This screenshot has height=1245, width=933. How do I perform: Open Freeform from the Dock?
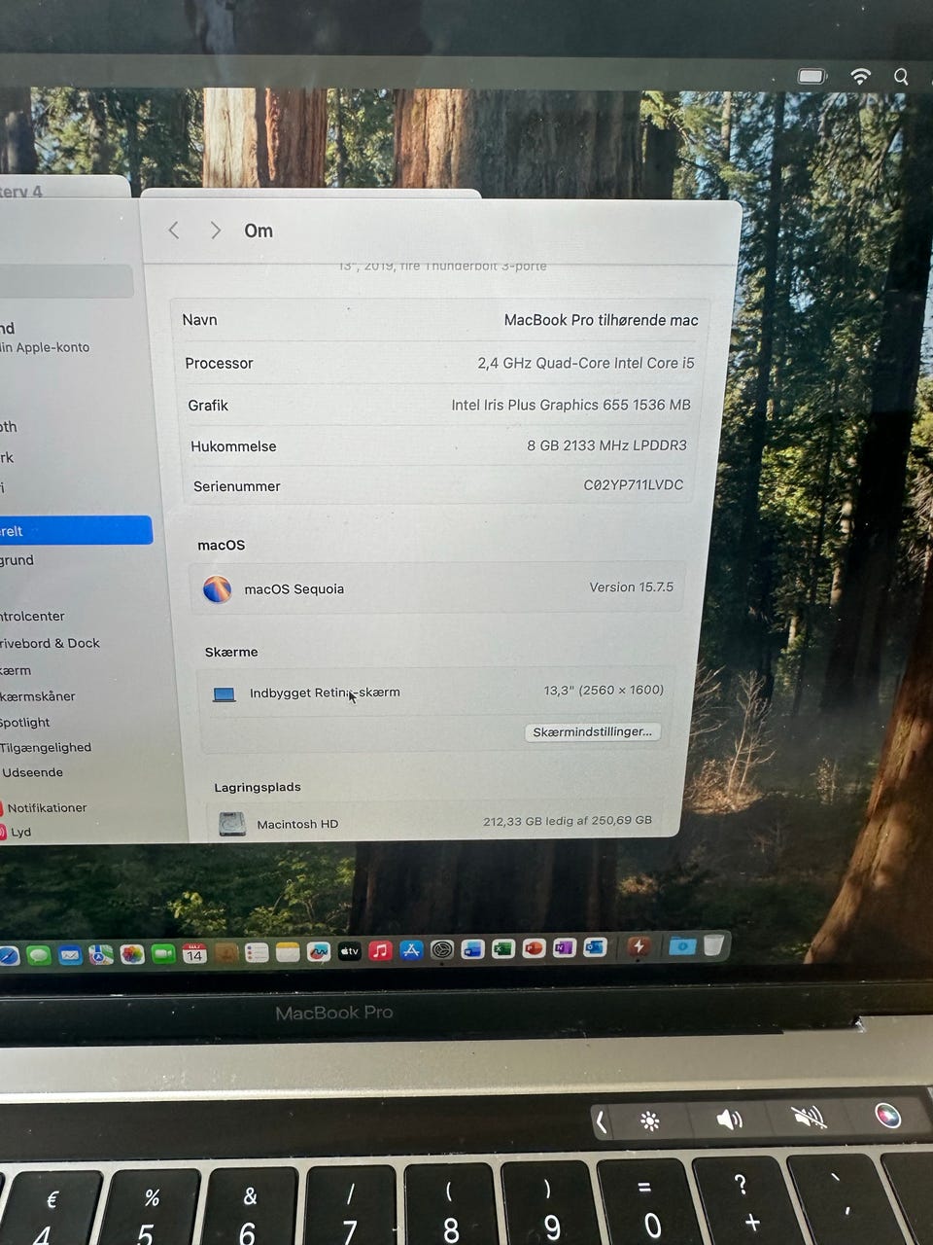pyautogui.click(x=319, y=951)
